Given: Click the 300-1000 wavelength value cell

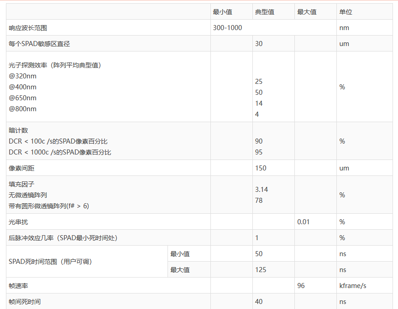Looking at the screenshot, I should coord(227,28).
